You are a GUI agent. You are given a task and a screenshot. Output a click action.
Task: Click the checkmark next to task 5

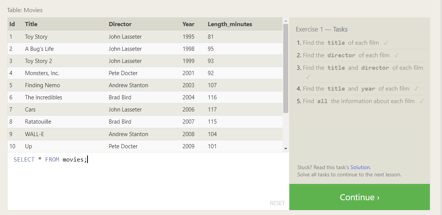tap(422, 101)
